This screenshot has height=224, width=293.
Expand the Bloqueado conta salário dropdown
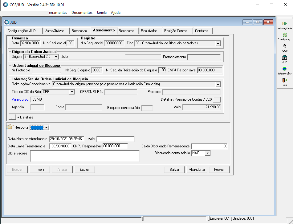(x=208, y=153)
